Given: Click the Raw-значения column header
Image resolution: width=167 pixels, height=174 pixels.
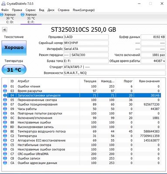Looking at the screenshot, I should click(x=149, y=81).
